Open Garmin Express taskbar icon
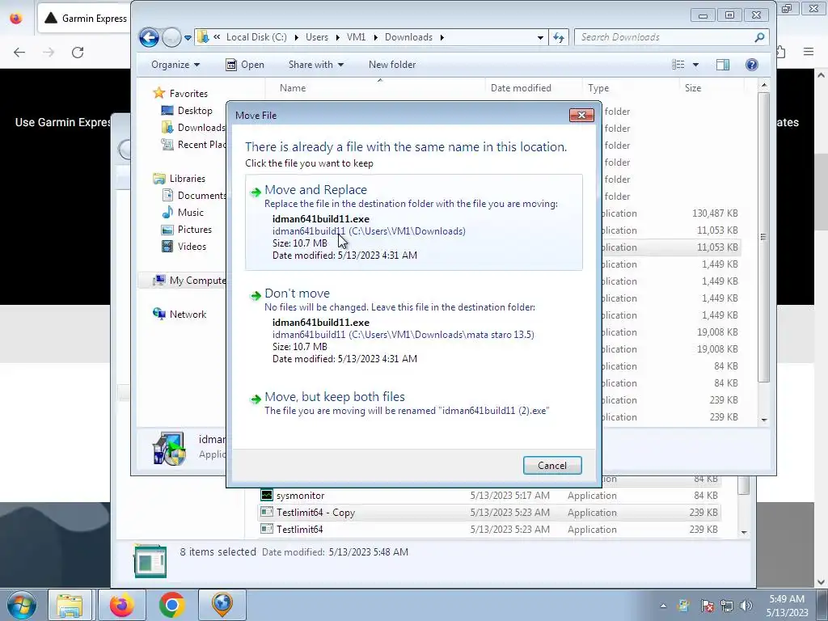This screenshot has width=828, height=621. coord(222,605)
